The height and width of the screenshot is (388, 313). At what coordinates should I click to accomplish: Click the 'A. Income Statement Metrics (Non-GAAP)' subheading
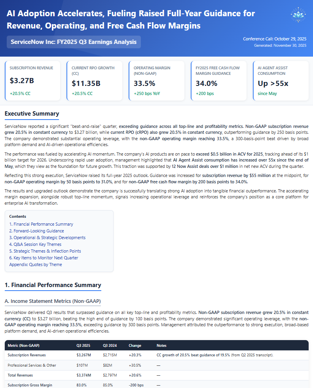tap(53, 301)
